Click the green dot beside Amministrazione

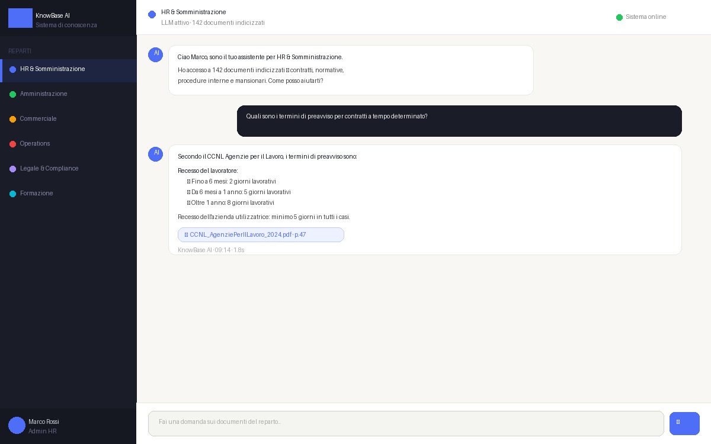[x=12, y=94]
